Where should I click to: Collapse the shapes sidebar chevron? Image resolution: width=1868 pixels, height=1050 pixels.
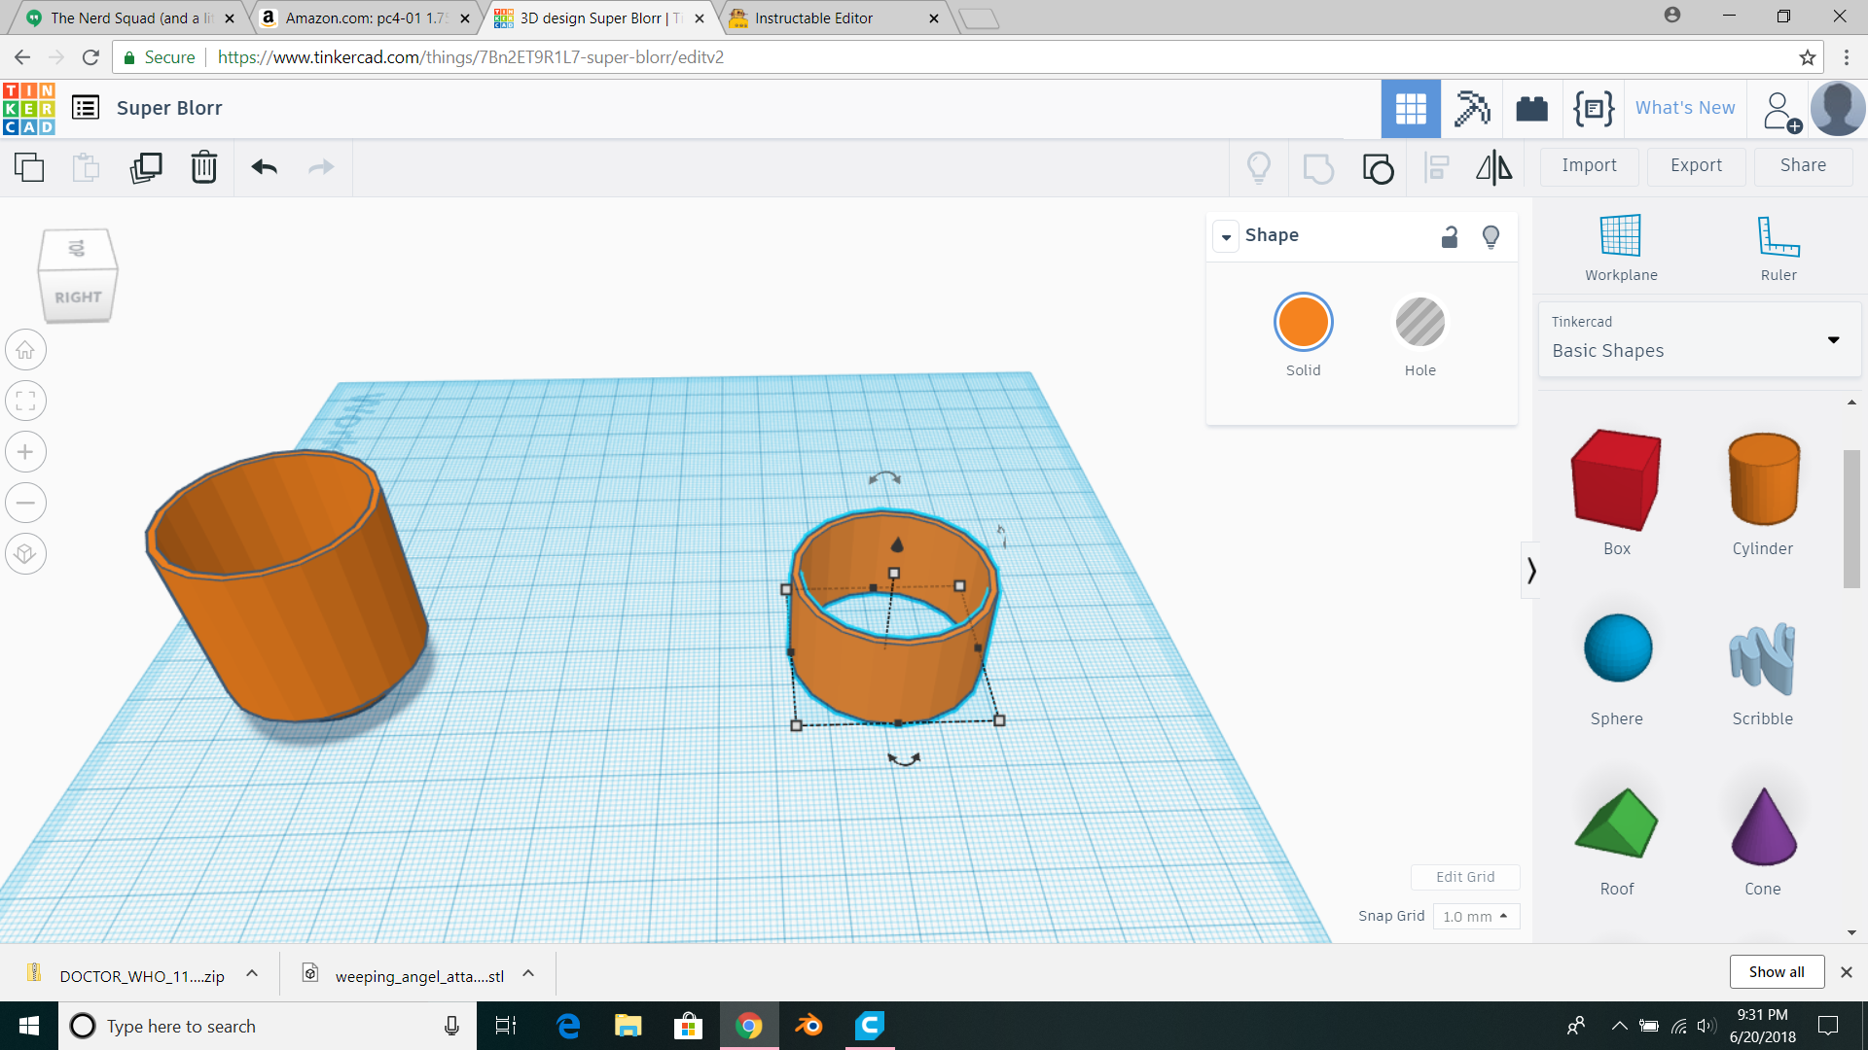click(1531, 570)
